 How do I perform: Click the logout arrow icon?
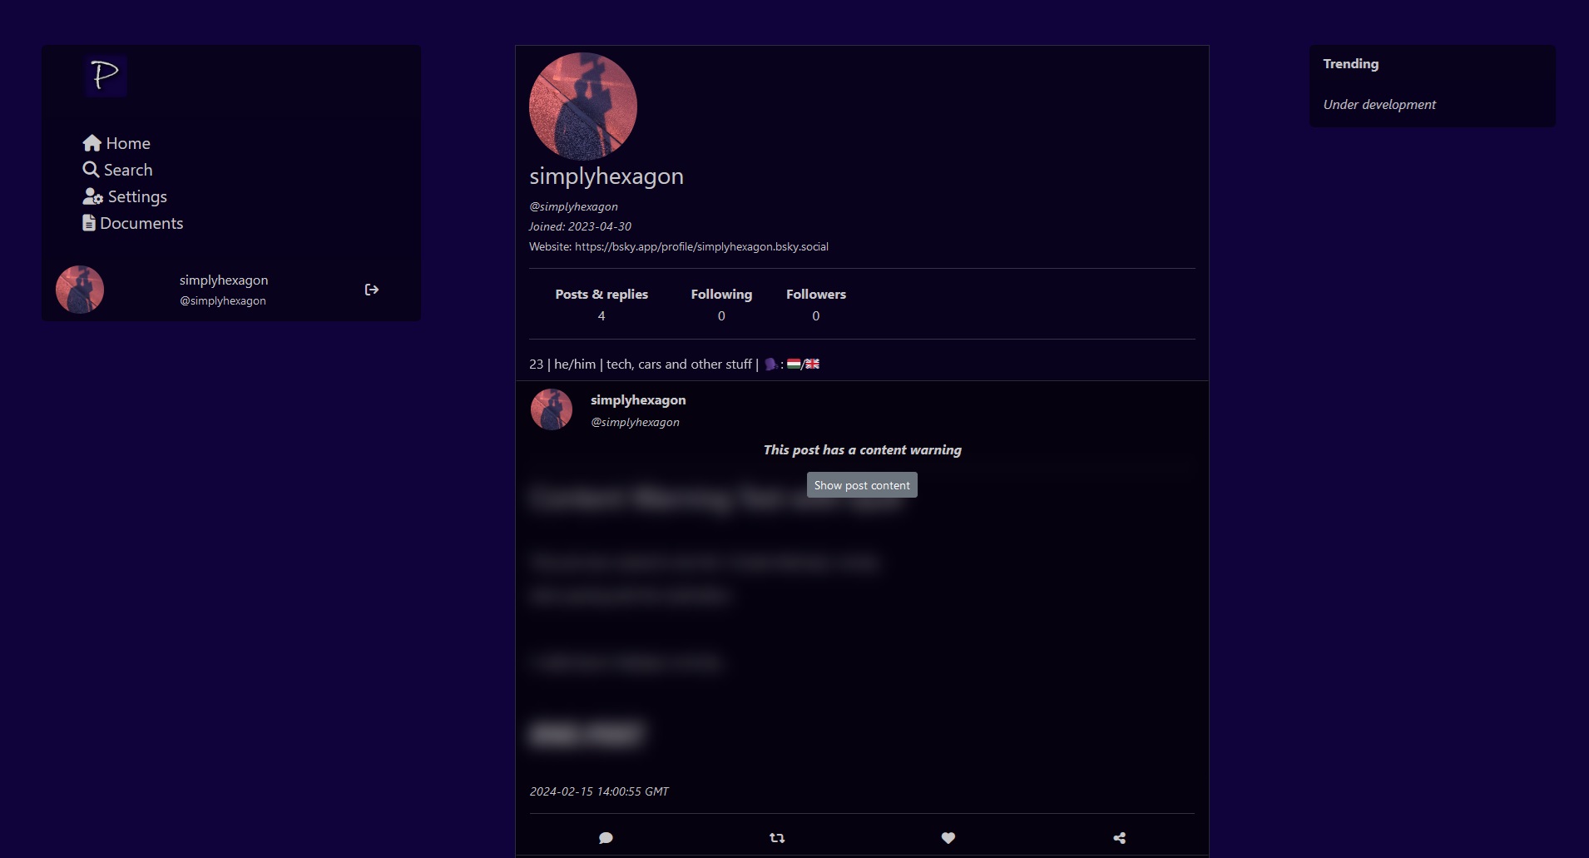tap(372, 290)
